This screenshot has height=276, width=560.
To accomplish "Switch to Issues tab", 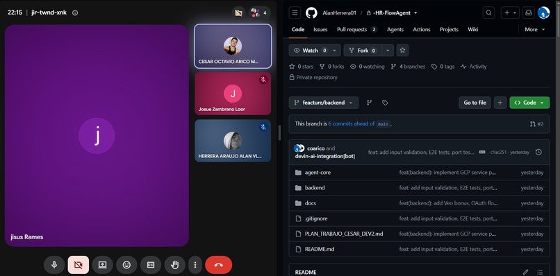I will 320,30.
